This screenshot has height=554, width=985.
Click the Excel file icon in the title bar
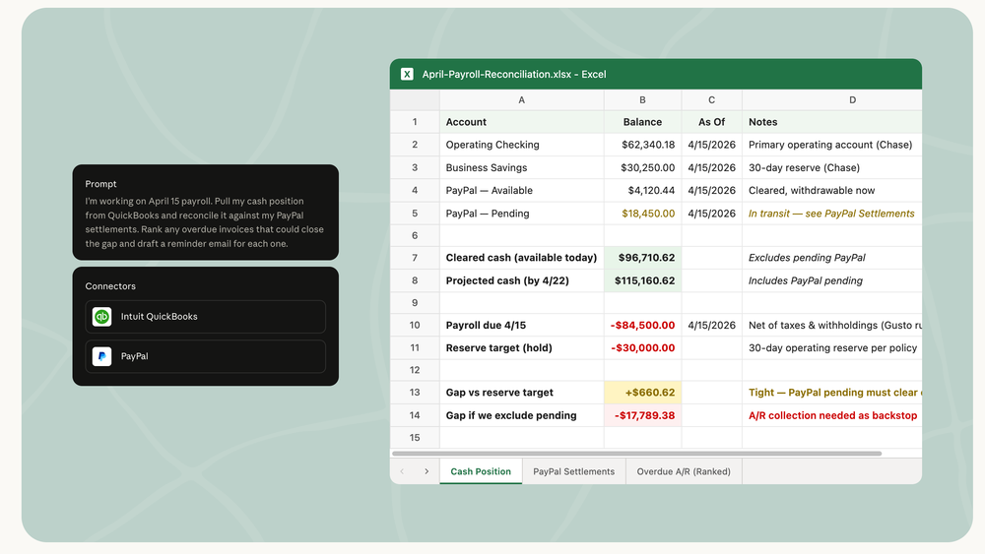coord(407,74)
